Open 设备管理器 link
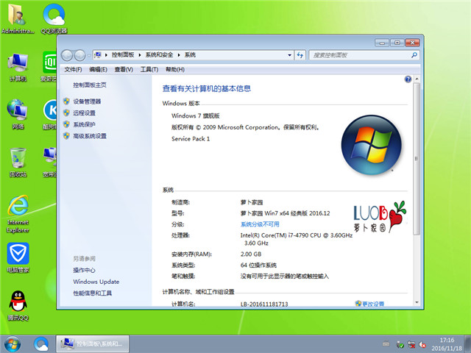Screen dimensions: 471x353 tap(87, 101)
